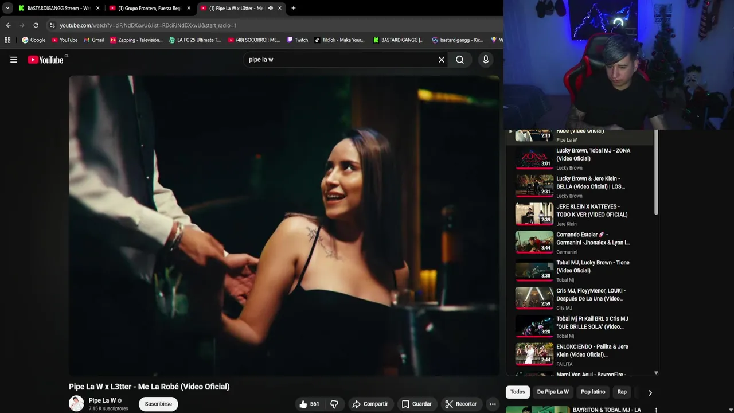The image size is (734, 413).
Task: Play Comando Estelar by Germanini
Action: pos(580,243)
